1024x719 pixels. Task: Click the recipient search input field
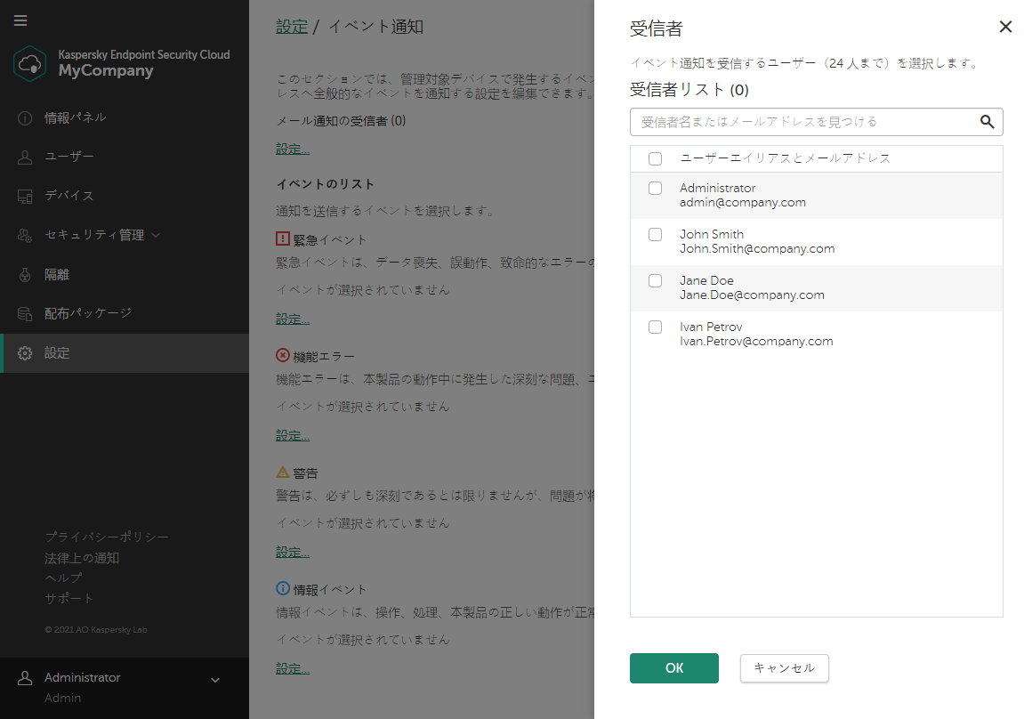tap(801, 122)
